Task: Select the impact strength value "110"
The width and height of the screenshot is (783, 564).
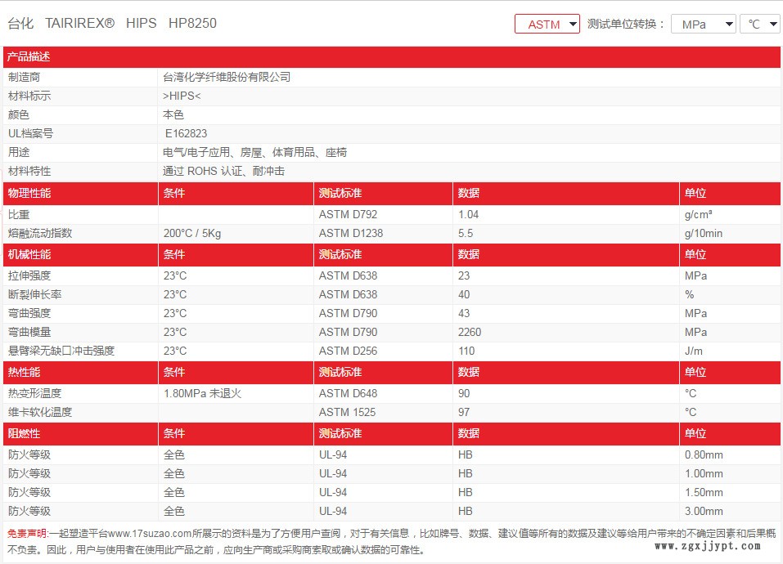Action: [466, 351]
